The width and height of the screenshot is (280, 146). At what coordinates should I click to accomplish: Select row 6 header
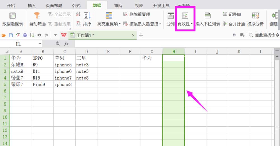pyautogui.click(x=5, y=91)
